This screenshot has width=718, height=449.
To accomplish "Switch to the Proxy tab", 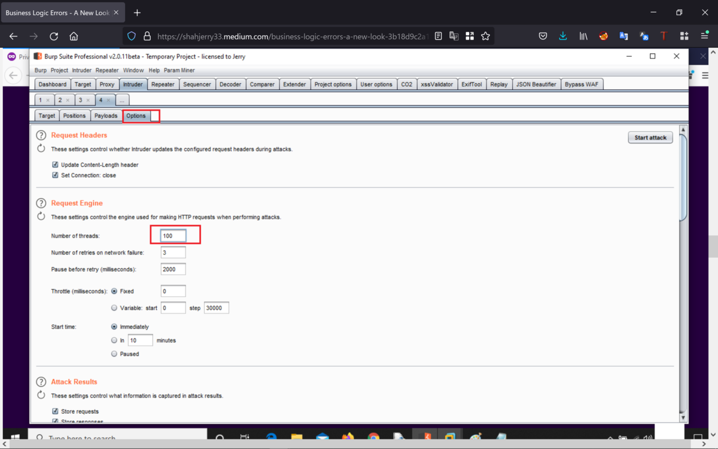I will (107, 84).
